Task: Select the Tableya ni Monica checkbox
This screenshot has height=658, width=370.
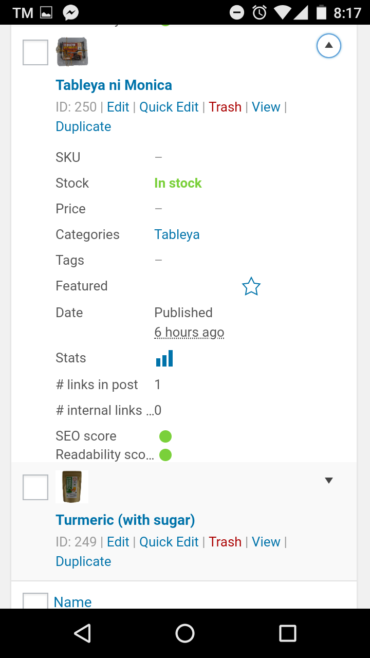Action: pyautogui.click(x=35, y=52)
